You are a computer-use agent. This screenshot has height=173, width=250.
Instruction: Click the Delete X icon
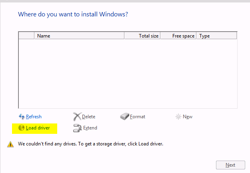tap(77, 117)
